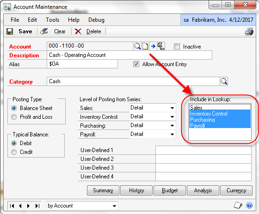Viewport: 259px width, 214px height.
Task: Open the Account lookup magnifier
Action: [137, 46]
